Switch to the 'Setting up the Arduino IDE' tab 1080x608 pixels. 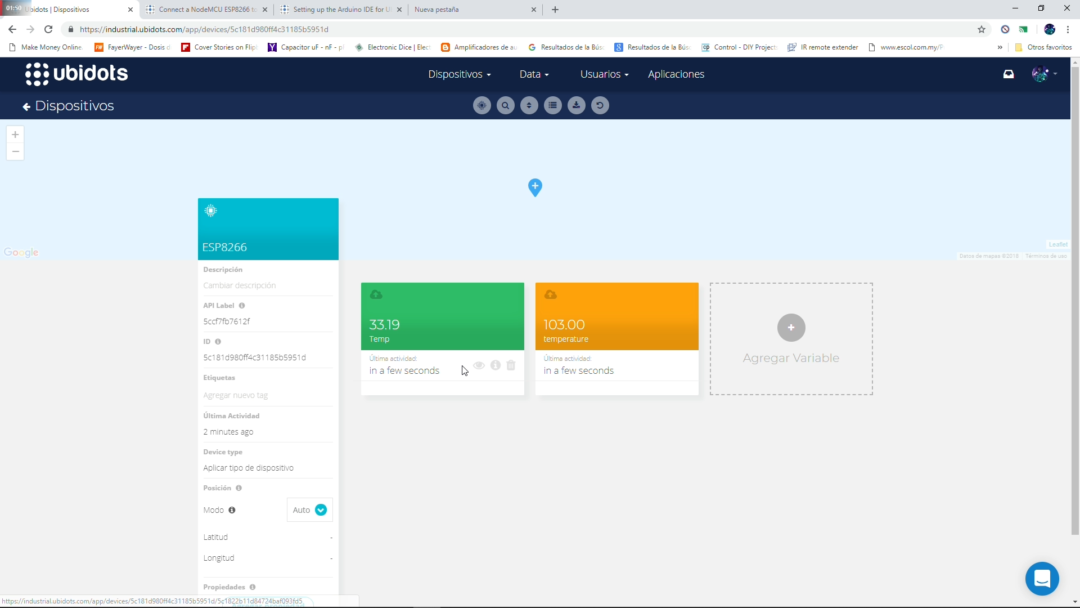tap(337, 10)
